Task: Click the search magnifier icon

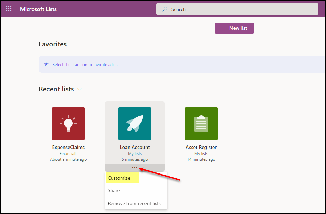Action: coord(165,9)
